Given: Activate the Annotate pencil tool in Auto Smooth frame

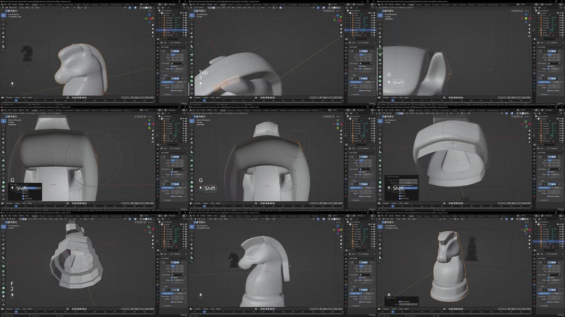Looking at the screenshot, I should pyautogui.click(x=380, y=253).
